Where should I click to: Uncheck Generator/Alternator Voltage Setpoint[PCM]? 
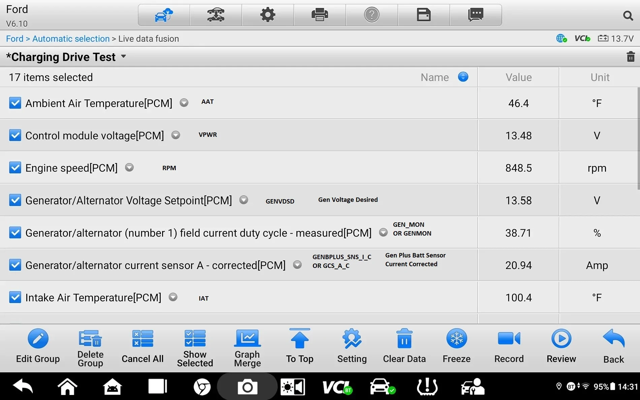[15, 200]
